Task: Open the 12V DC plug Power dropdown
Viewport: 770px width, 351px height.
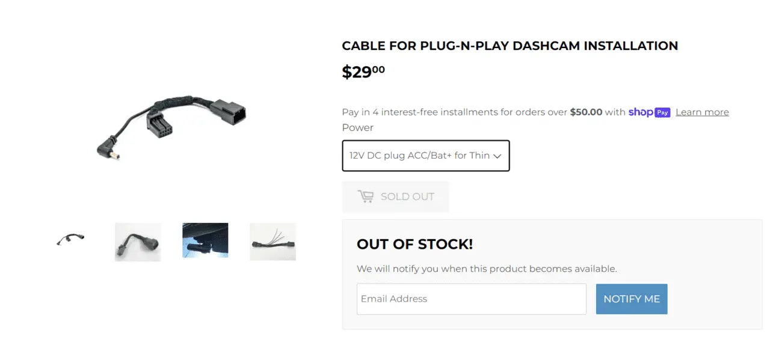Action: [x=419, y=156]
